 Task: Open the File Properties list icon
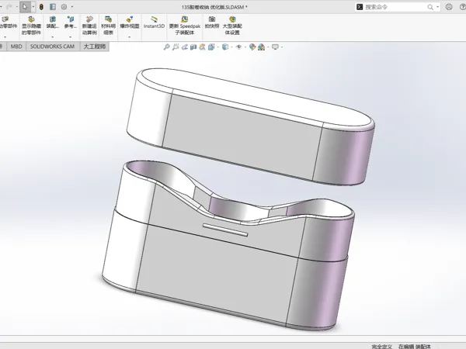pyautogui.click(x=53, y=7)
